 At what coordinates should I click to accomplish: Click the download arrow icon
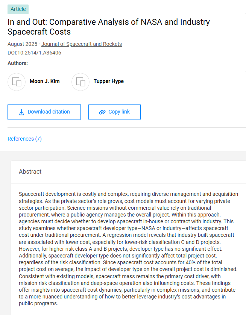[x=21, y=112]
